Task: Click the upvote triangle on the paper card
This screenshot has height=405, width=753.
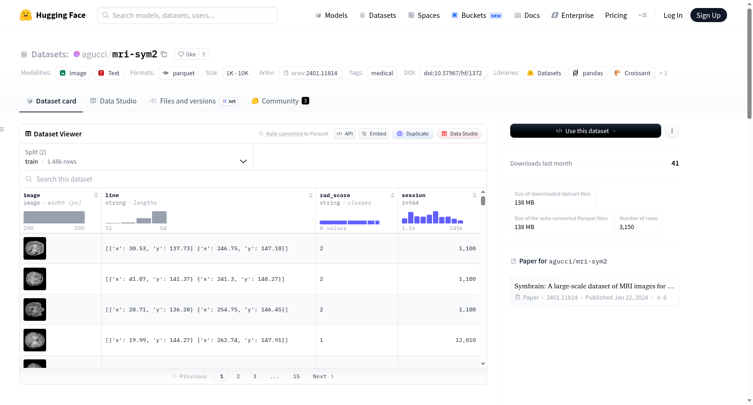Action: point(659,298)
